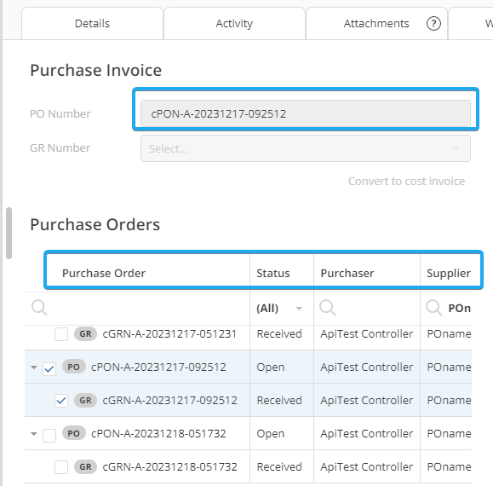Collapse the cPON-A-20231217-092512 row
The height and width of the screenshot is (486, 493).
pyautogui.click(x=34, y=367)
